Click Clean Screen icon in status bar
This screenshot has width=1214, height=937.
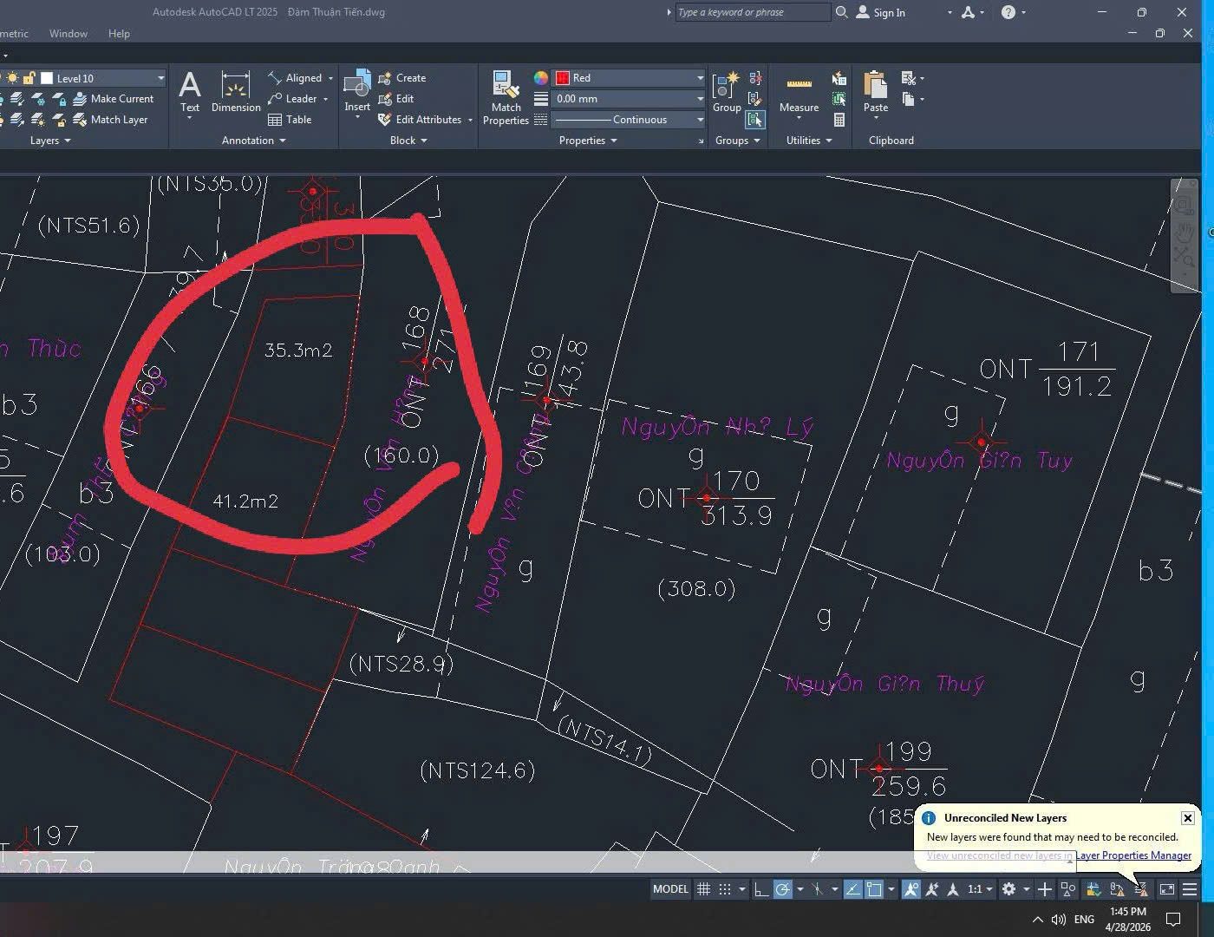[1167, 889]
